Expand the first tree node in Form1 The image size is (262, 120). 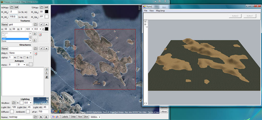[x=145, y=21]
